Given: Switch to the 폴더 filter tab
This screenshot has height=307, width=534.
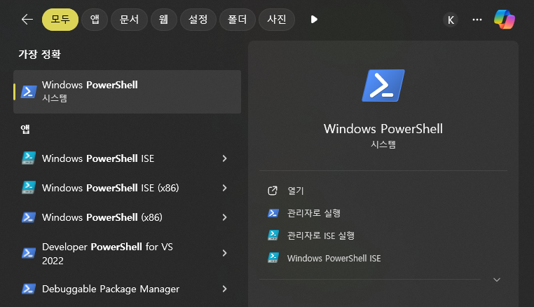Looking at the screenshot, I should click(238, 20).
